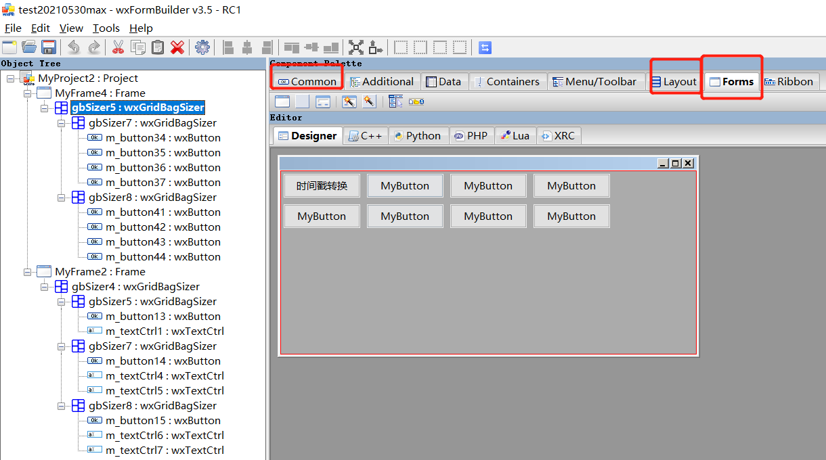This screenshot has width=826, height=460.
Task: Apply Align Bottom toolbar icon
Action: pyautogui.click(x=331, y=47)
